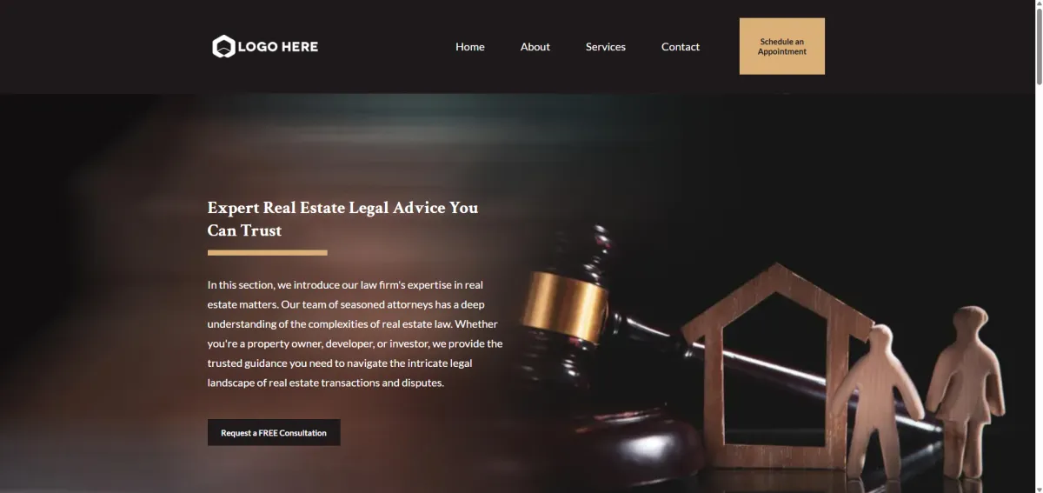
Task: Click the gold divider line under heading
Action: point(268,253)
